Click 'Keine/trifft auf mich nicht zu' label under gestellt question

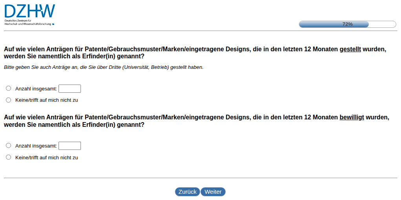(x=47, y=100)
